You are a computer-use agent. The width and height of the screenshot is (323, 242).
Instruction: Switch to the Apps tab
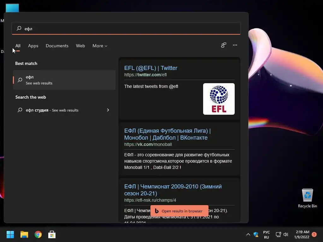point(33,46)
